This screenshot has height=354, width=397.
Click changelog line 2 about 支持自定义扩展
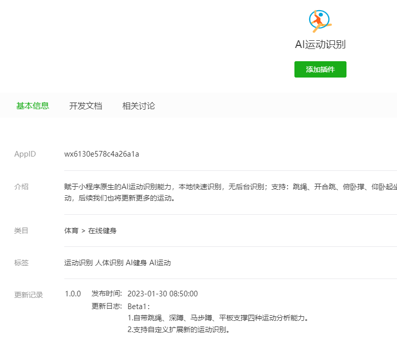[x=179, y=330]
